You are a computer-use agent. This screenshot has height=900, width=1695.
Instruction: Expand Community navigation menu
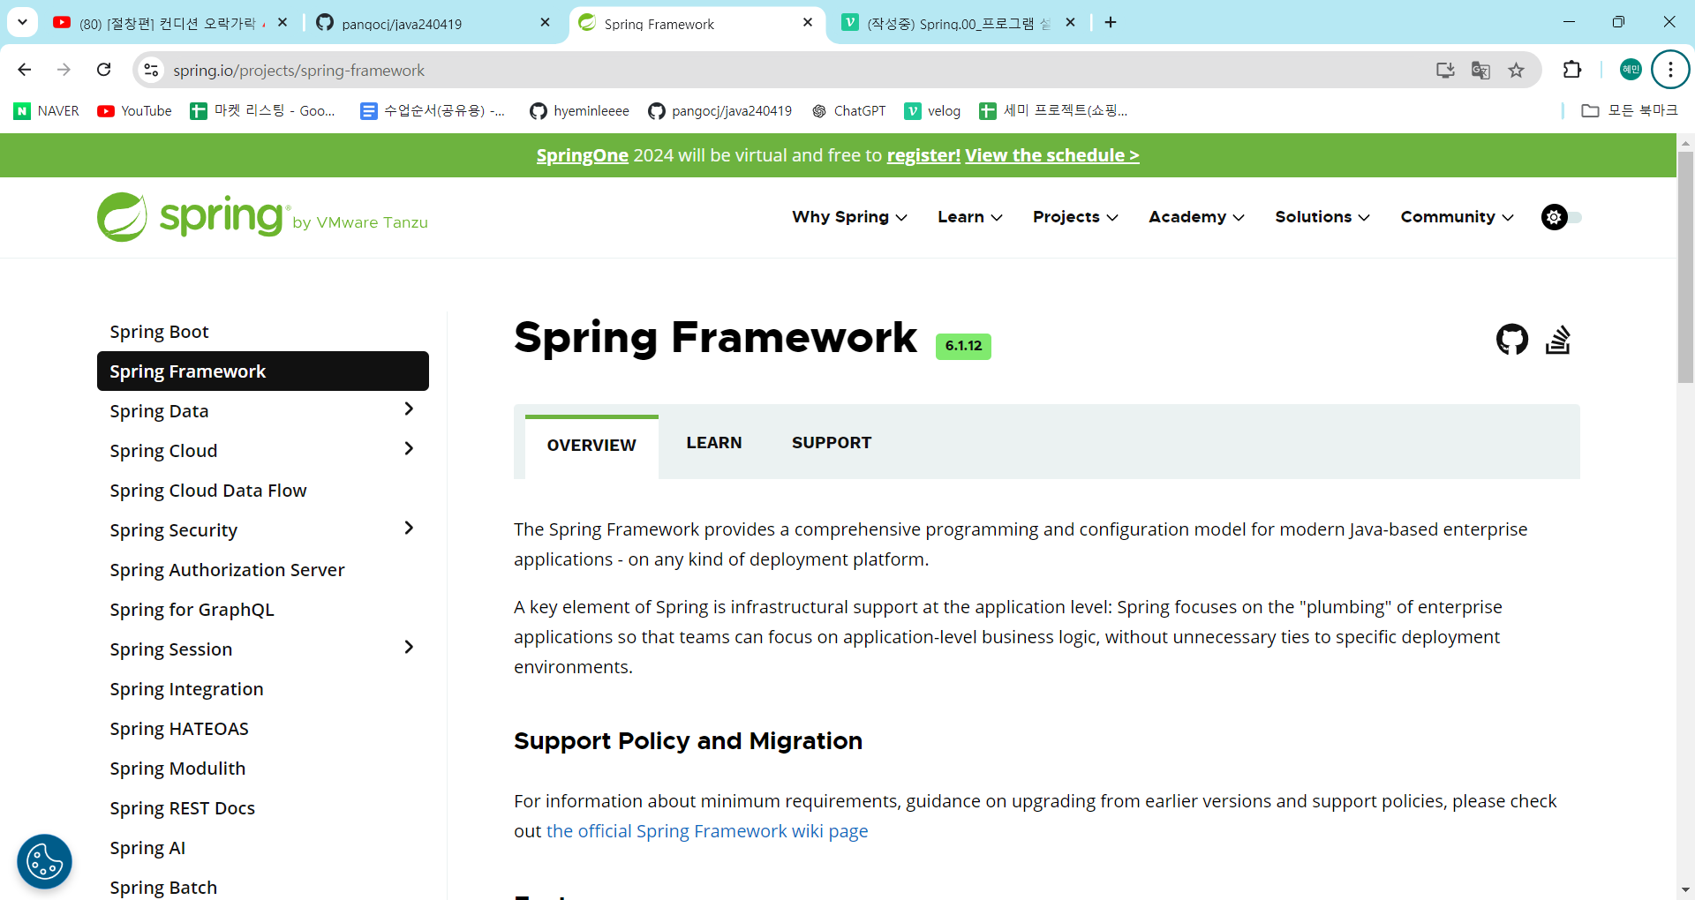pos(1457,217)
